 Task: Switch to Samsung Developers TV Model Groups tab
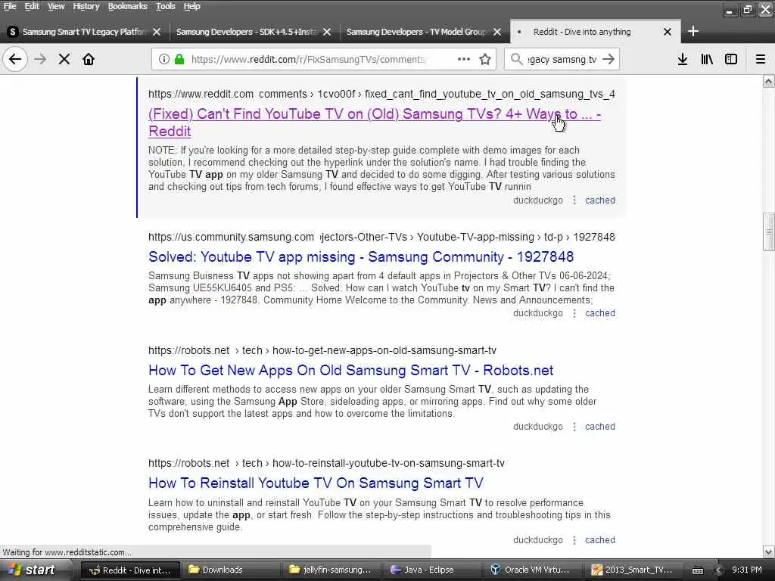click(x=424, y=32)
